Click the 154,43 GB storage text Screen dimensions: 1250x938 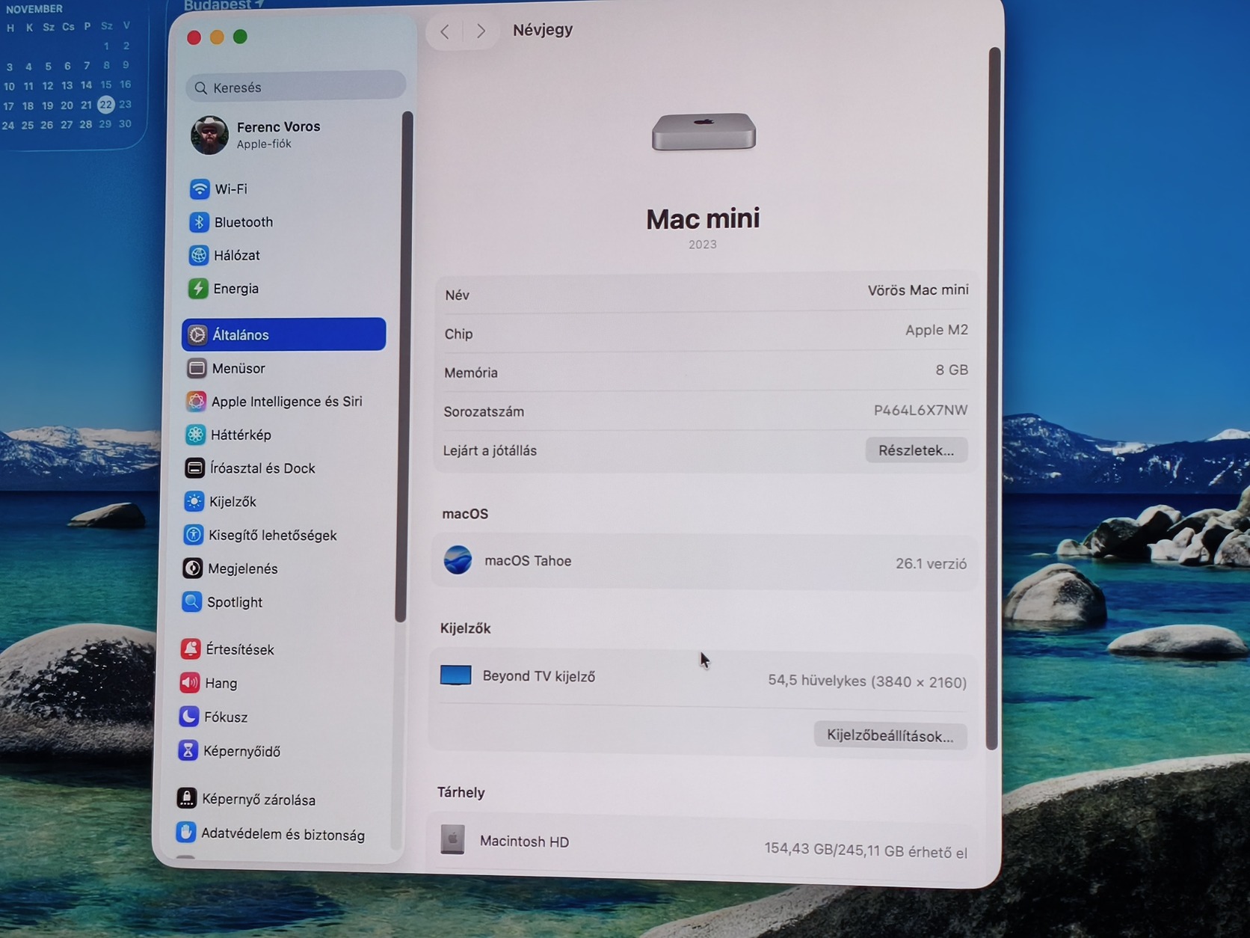866,850
